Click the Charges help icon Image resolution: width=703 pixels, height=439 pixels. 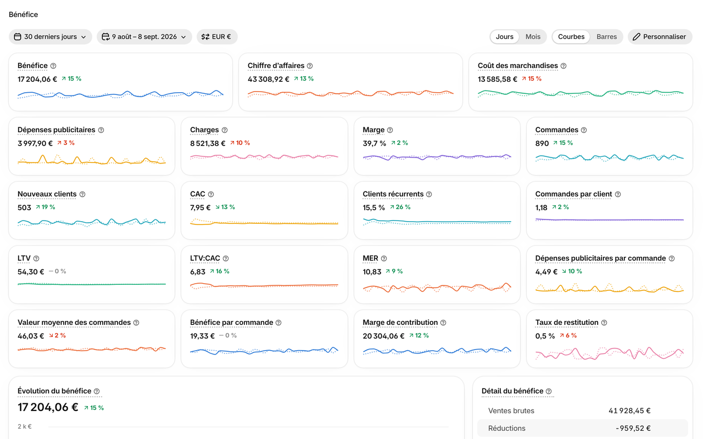[225, 130]
